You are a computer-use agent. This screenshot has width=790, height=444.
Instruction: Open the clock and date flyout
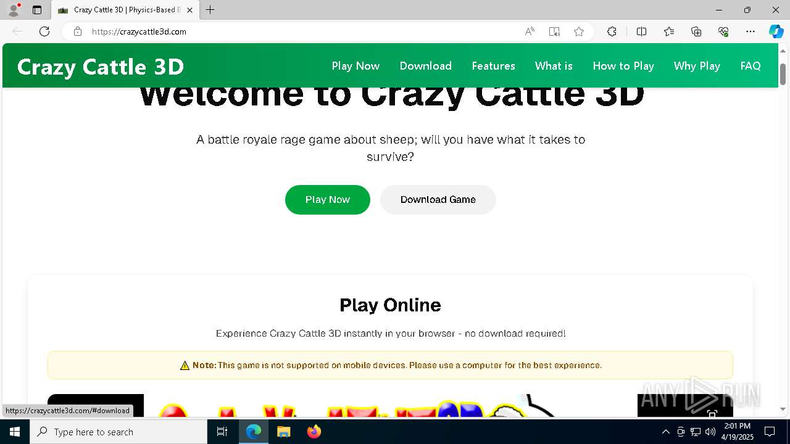tap(737, 432)
